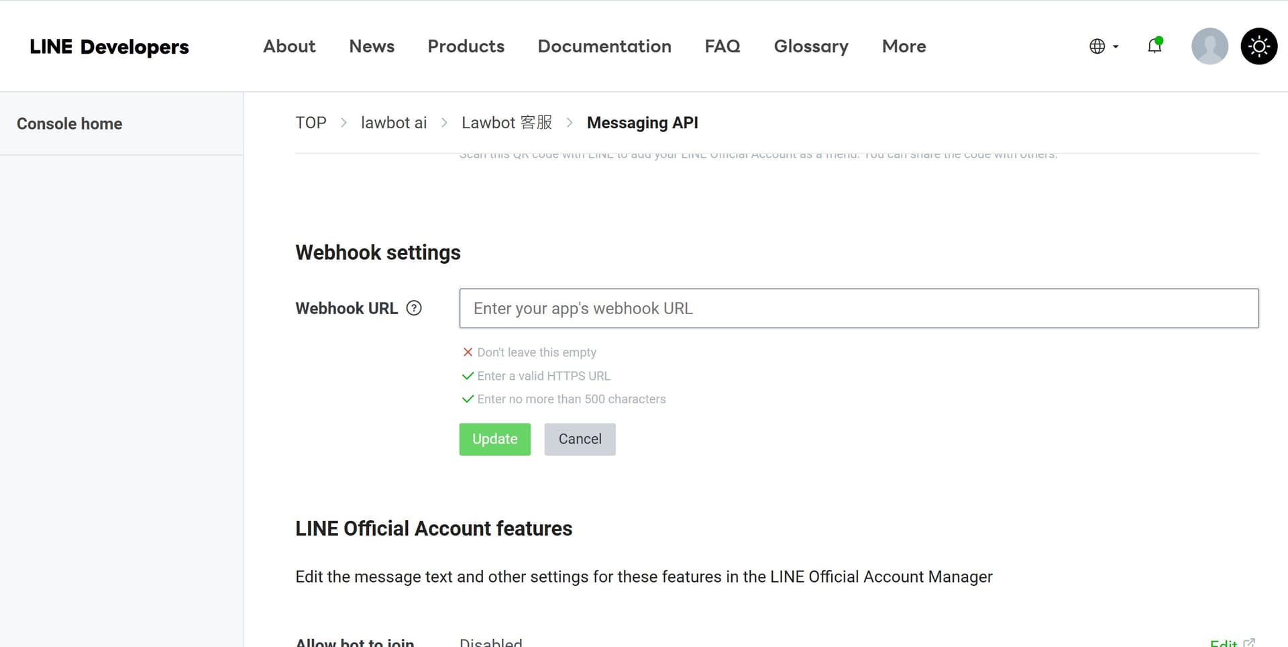Click the LINE Official Account features heading

434,528
